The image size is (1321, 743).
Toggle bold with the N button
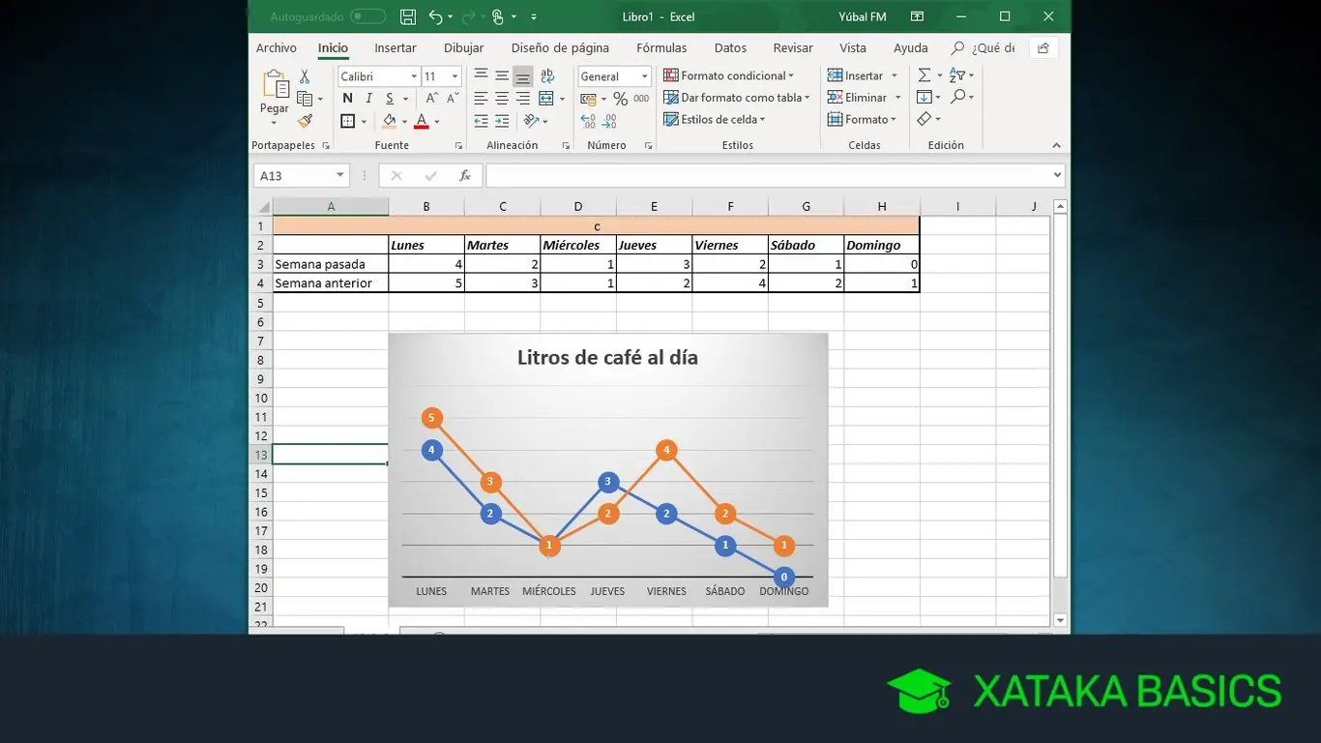tap(347, 99)
